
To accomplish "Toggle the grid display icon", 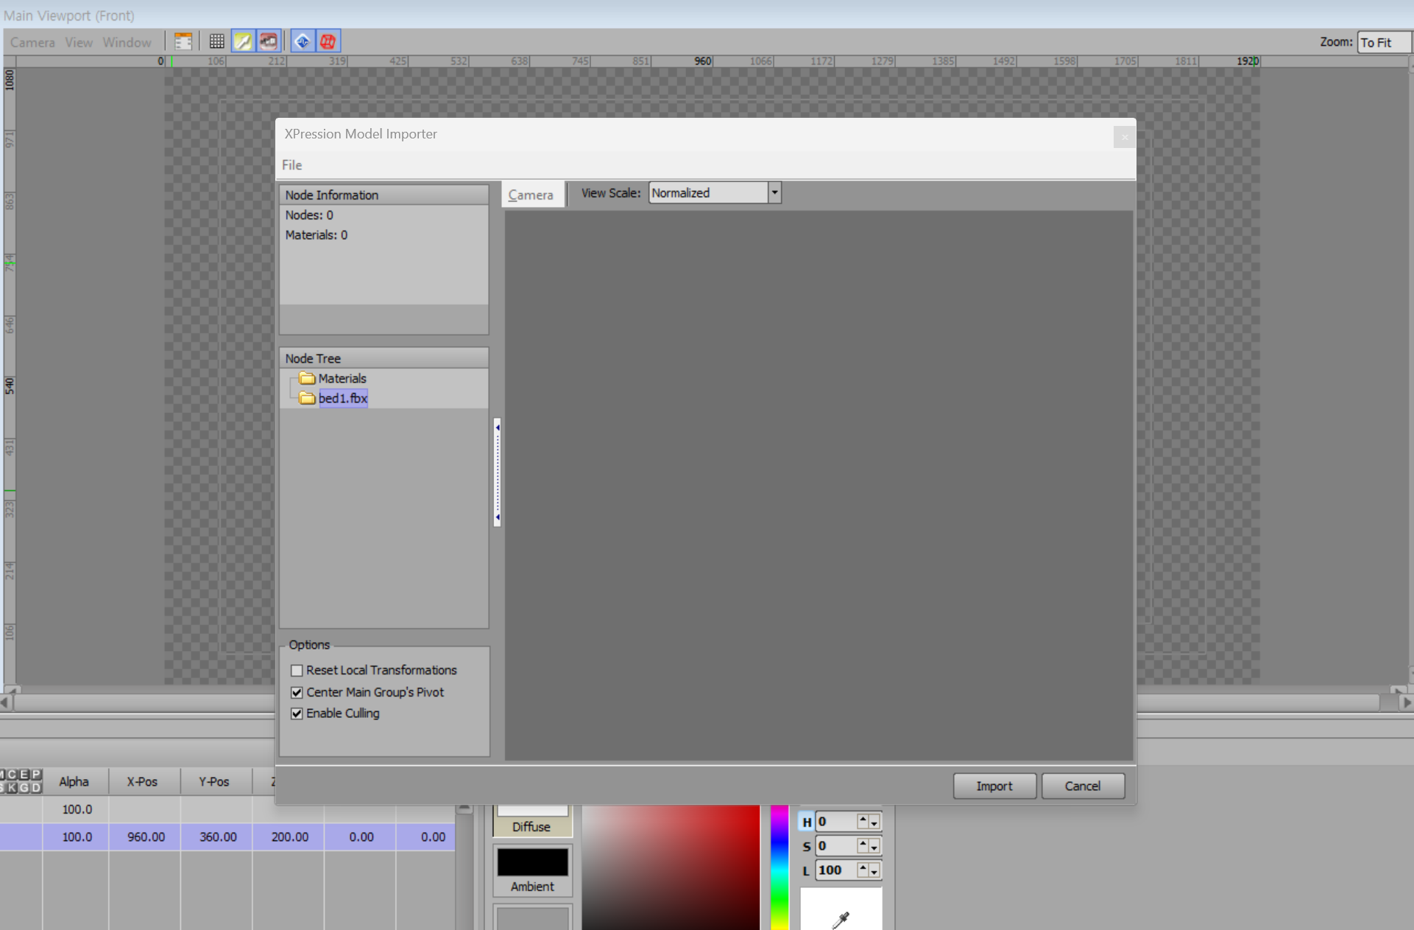I will pyautogui.click(x=216, y=41).
